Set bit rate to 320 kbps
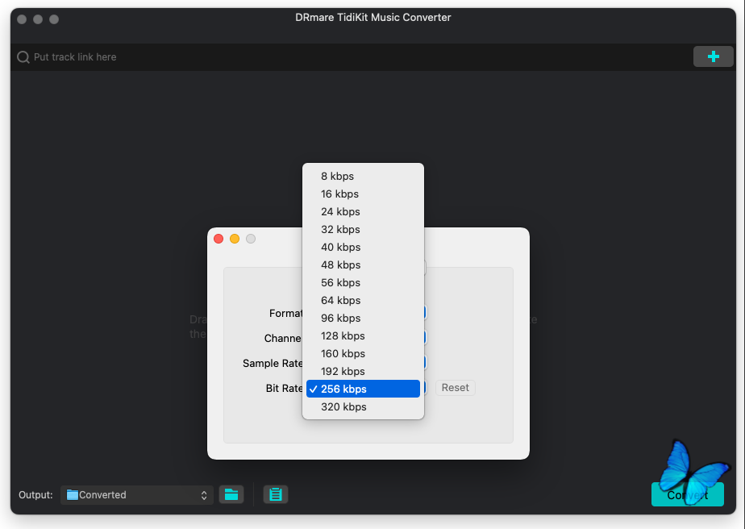The image size is (745, 529). pyautogui.click(x=363, y=407)
